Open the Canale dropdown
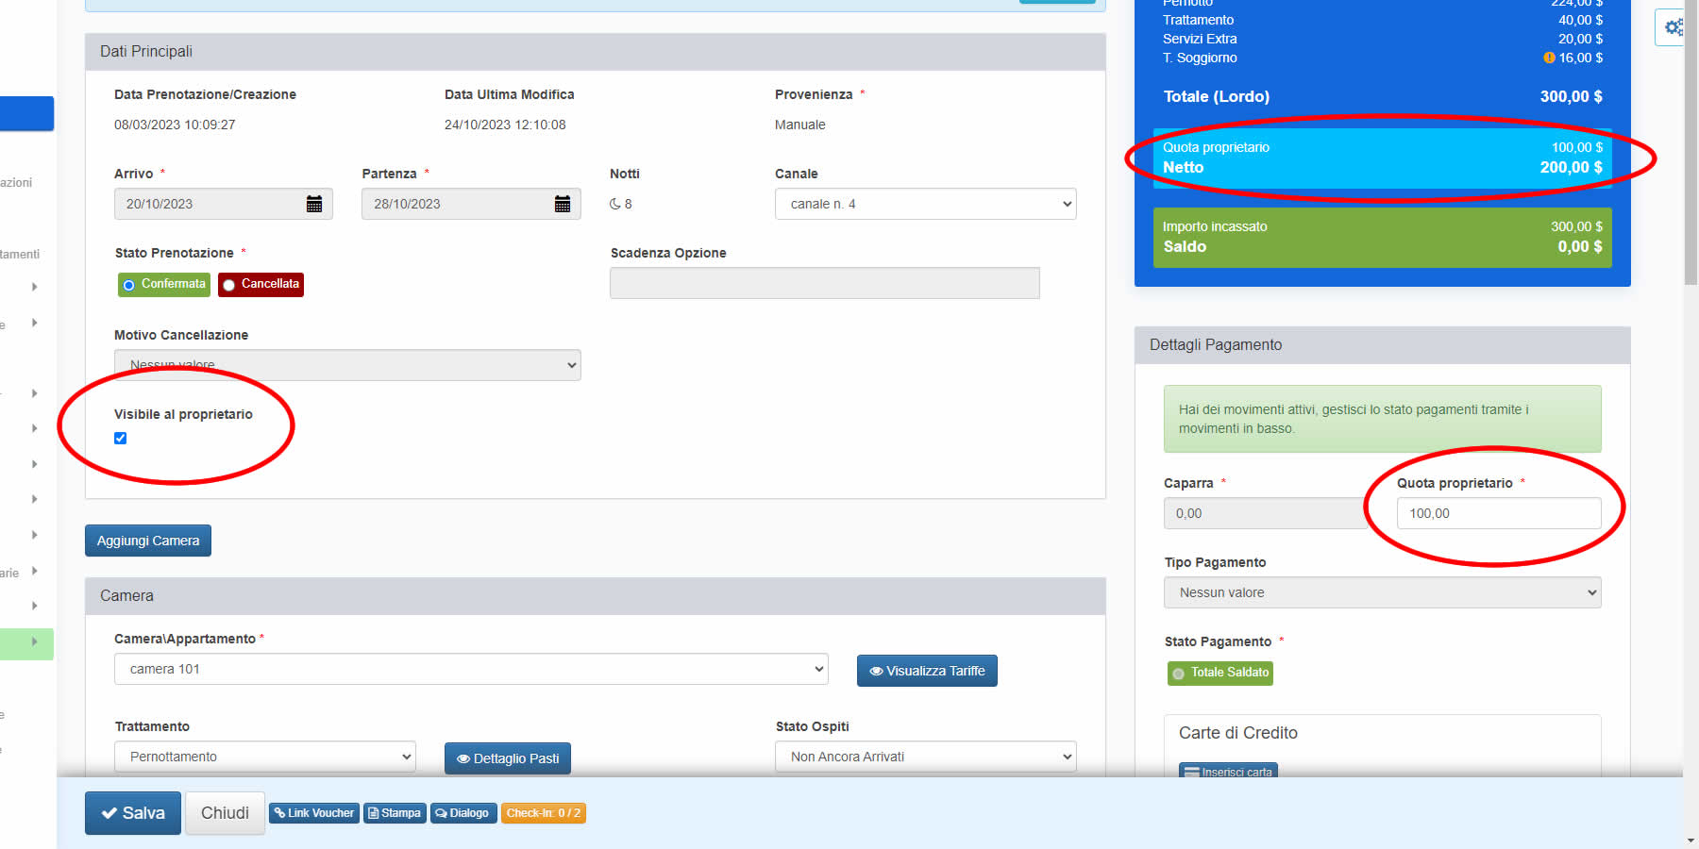 (926, 204)
